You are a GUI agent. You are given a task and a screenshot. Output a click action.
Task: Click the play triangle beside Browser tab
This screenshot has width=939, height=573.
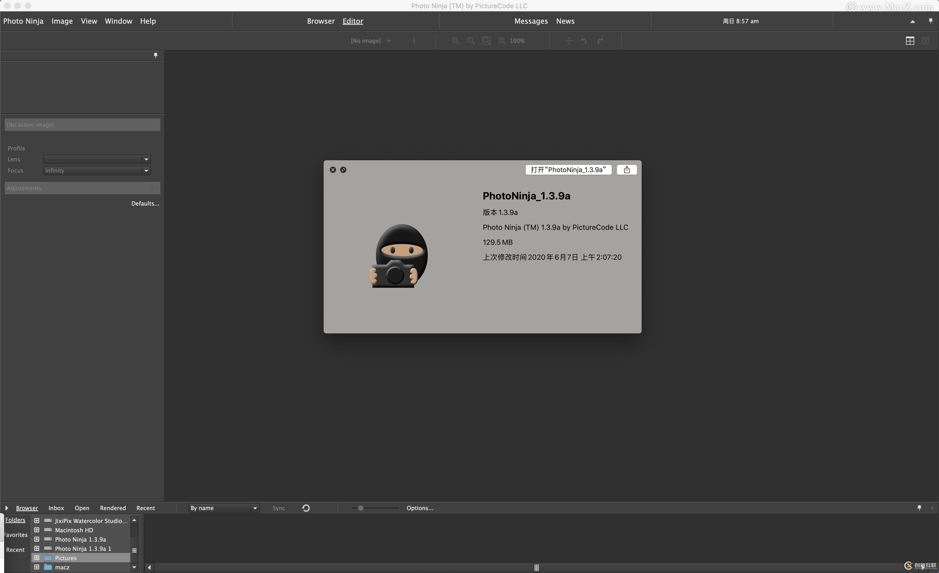coord(6,508)
